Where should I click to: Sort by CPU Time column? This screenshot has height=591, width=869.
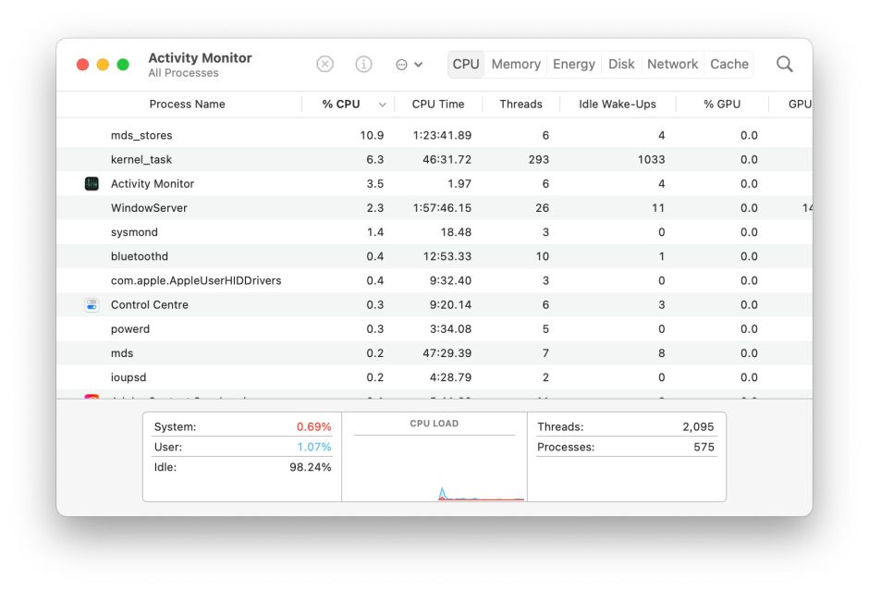[x=438, y=105]
